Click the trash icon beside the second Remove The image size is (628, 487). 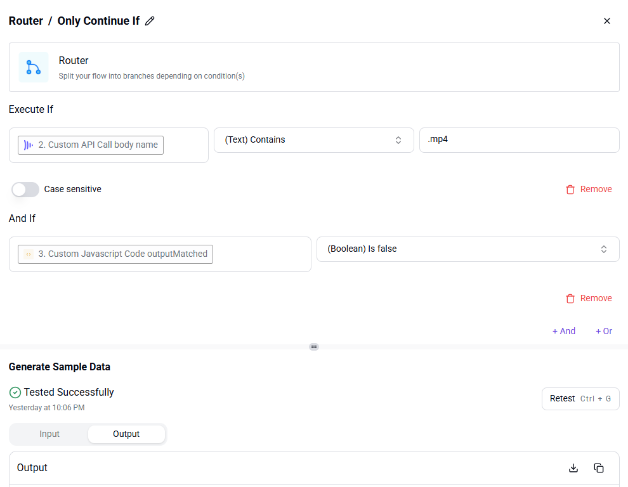point(570,299)
